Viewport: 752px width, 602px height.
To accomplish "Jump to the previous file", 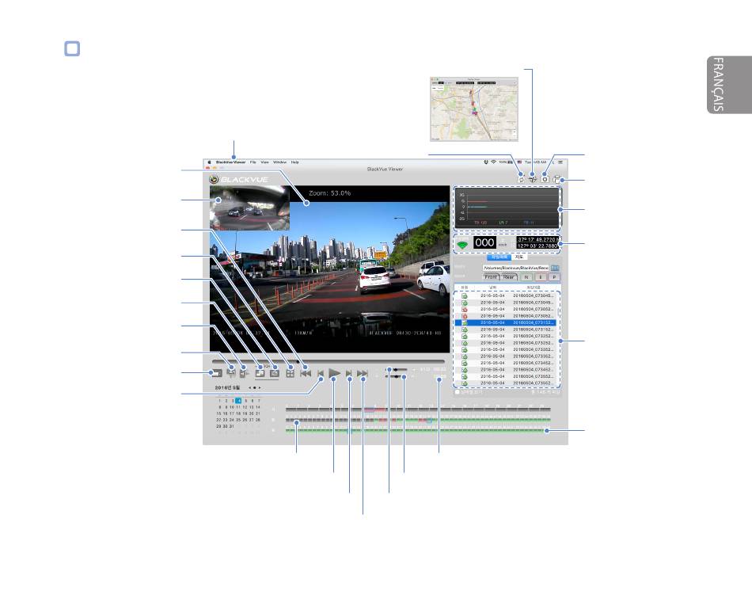I will click(306, 372).
